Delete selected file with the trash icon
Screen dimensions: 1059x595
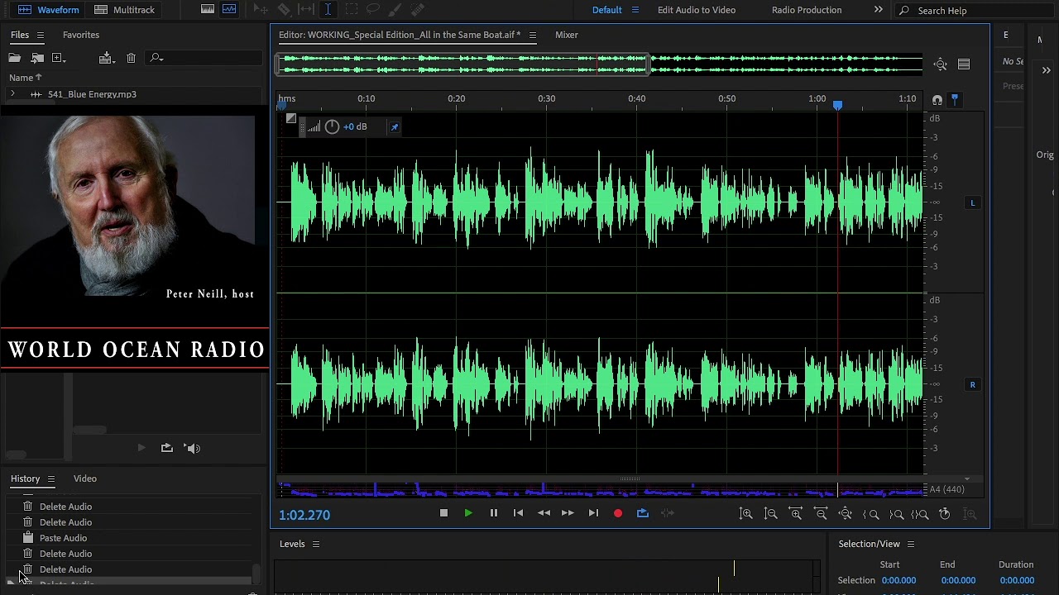coord(131,58)
